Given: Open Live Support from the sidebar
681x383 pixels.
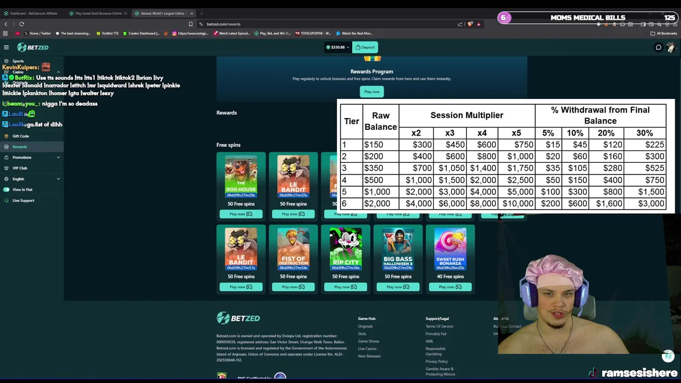Looking at the screenshot, I should [32, 201].
